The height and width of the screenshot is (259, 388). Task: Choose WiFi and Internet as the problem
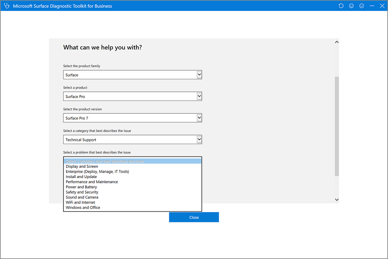click(x=80, y=202)
